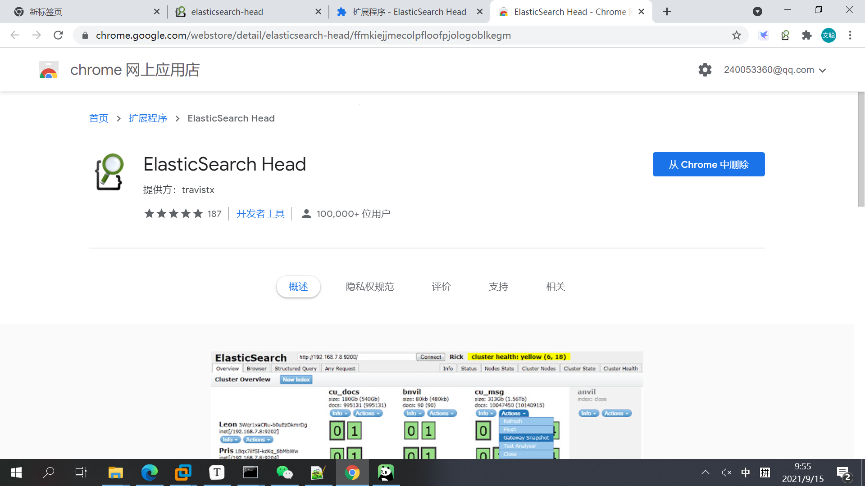Open the notification center icon
Image resolution: width=865 pixels, height=486 pixels.
pyautogui.click(x=843, y=473)
